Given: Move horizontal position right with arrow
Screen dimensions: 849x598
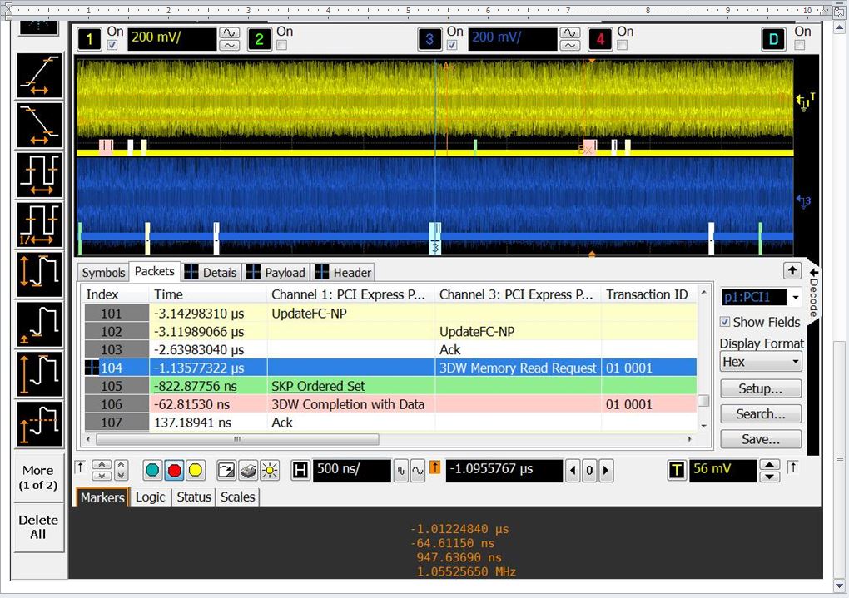Looking at the screenshot, I should point(606,471).
